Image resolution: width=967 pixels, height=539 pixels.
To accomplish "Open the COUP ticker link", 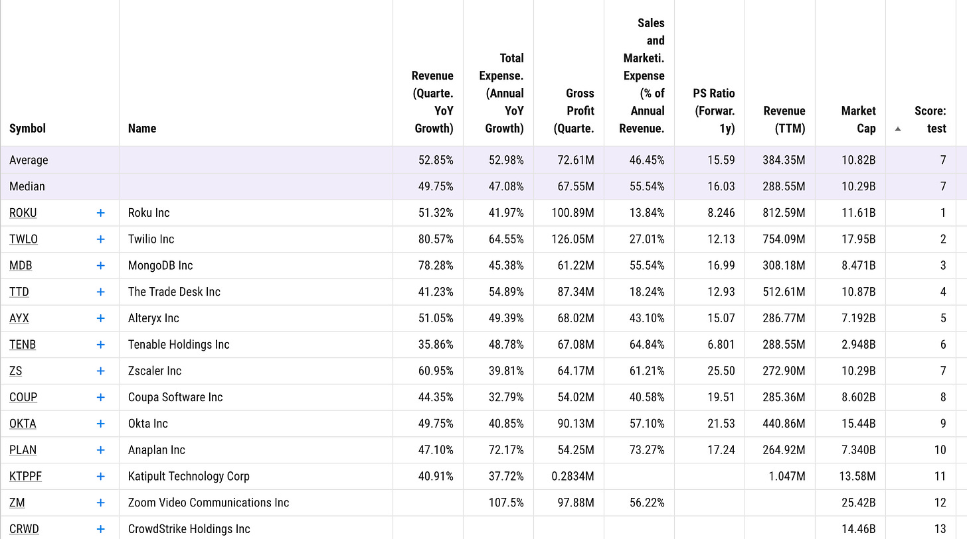I will 23,397.
